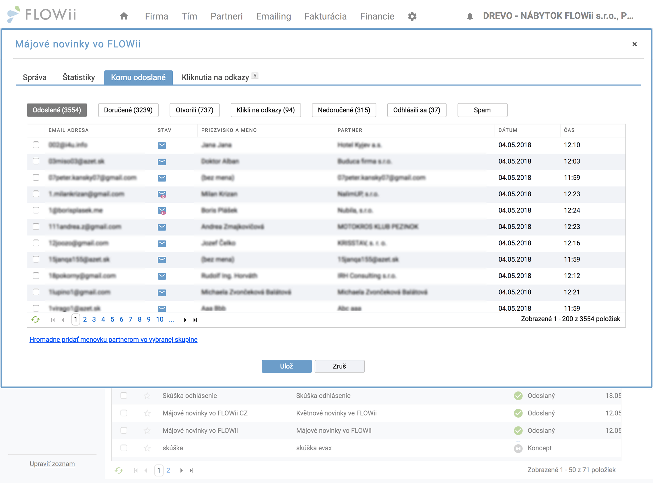Check the Milan Krizan recipient row
The width and height of the screenshot is (653, 483).
coord(36,194)
